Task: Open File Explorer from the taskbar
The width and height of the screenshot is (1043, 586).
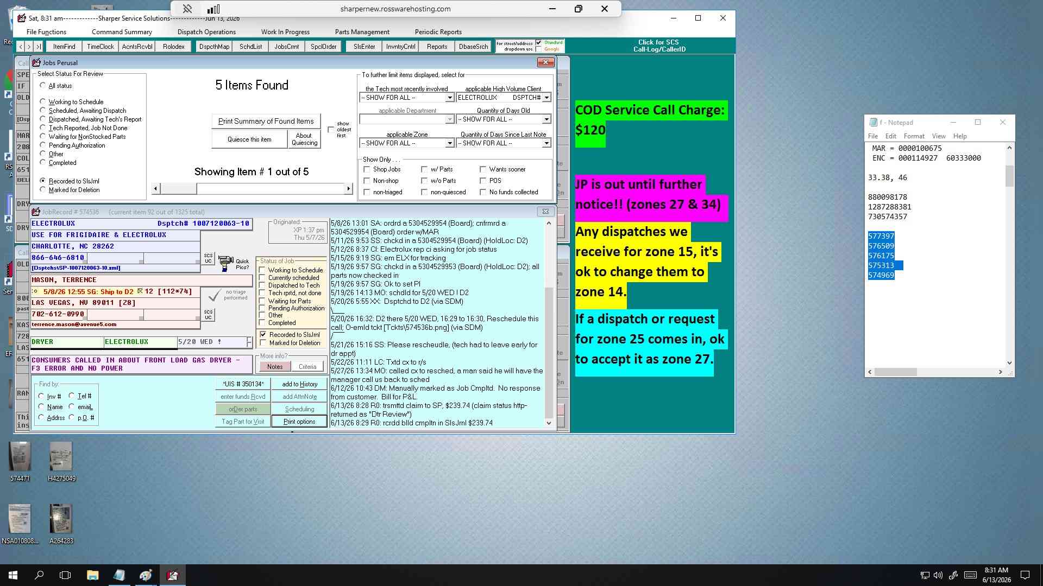Action: click(x=92, y=575)
